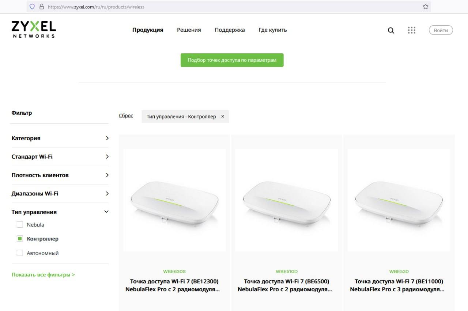Viewport: 468px width, 311px height.
Task: Check the Nebula checkbox
Action: pyautogui.click(x=20, y=225)
